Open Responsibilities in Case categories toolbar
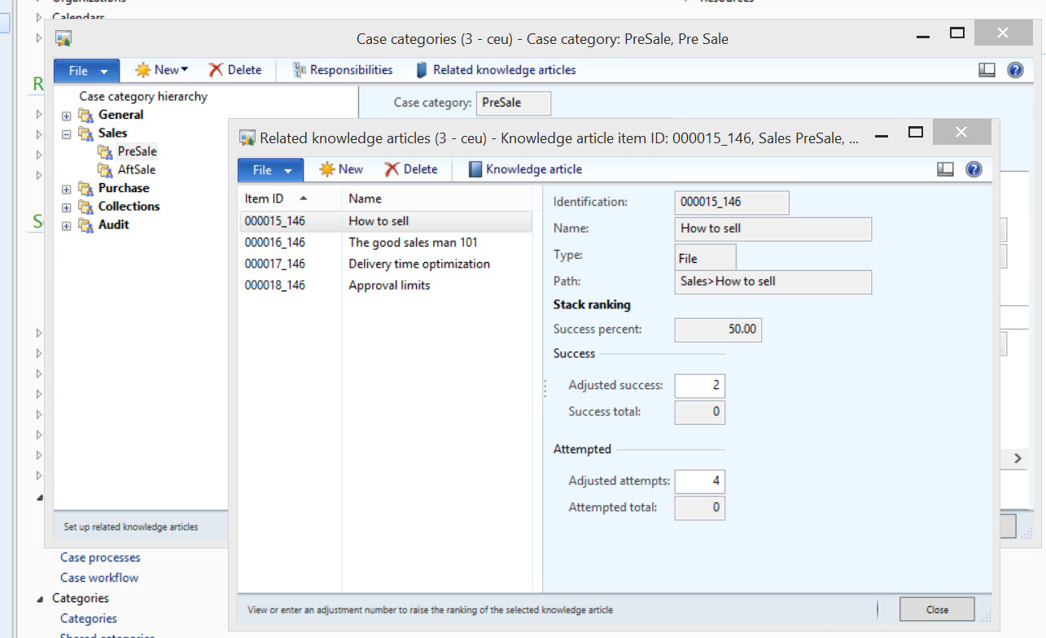 click(343, 70)
